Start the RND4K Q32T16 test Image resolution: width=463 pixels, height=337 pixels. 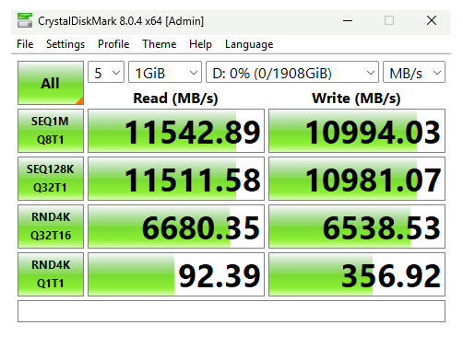click(x=51, y=227)
